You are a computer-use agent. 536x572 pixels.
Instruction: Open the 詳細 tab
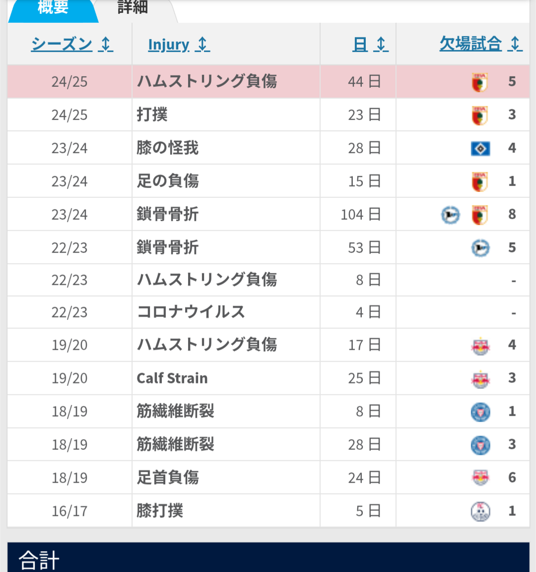[133, 8]
